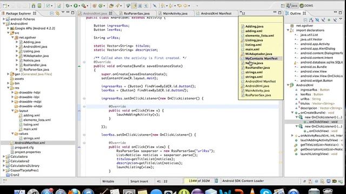Open the Android SDK Manager toolbar icon

click(x=34, y=6)
